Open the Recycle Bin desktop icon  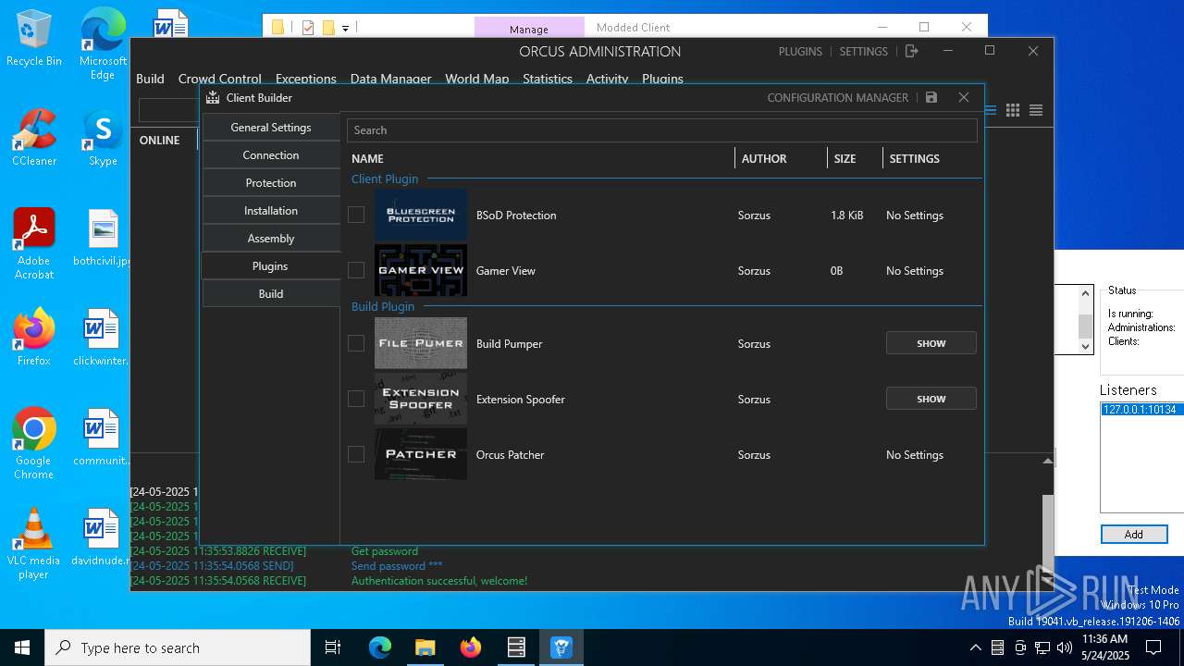click(34, 39)
